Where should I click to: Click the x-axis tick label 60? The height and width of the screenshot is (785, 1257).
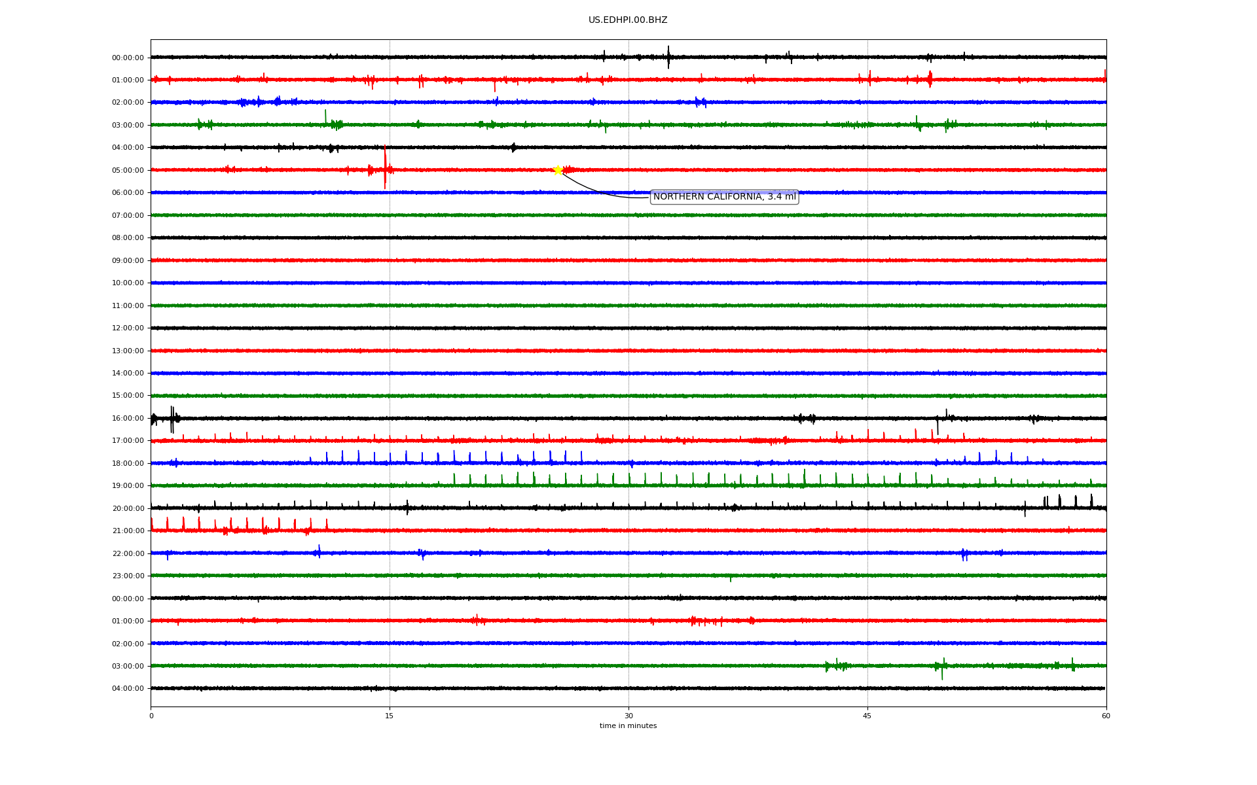pyautogui.click(x=1106, y=716)
